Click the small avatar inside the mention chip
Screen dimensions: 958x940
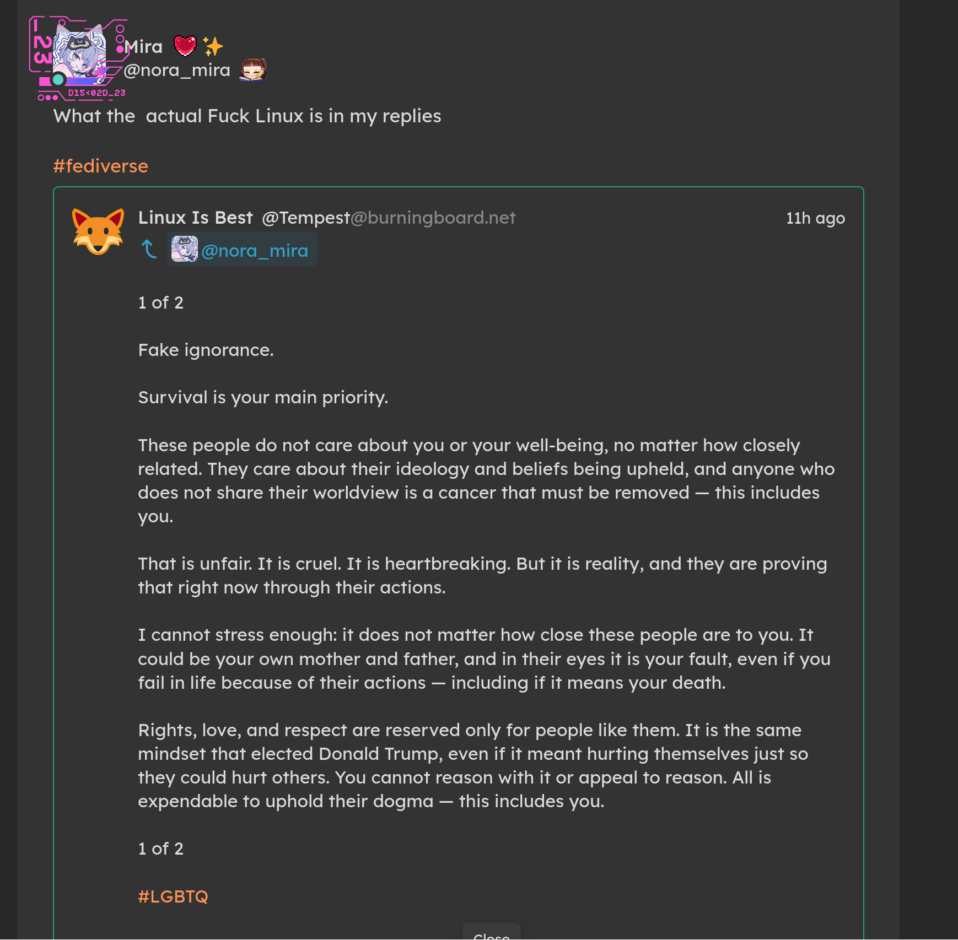coord(185,249)
